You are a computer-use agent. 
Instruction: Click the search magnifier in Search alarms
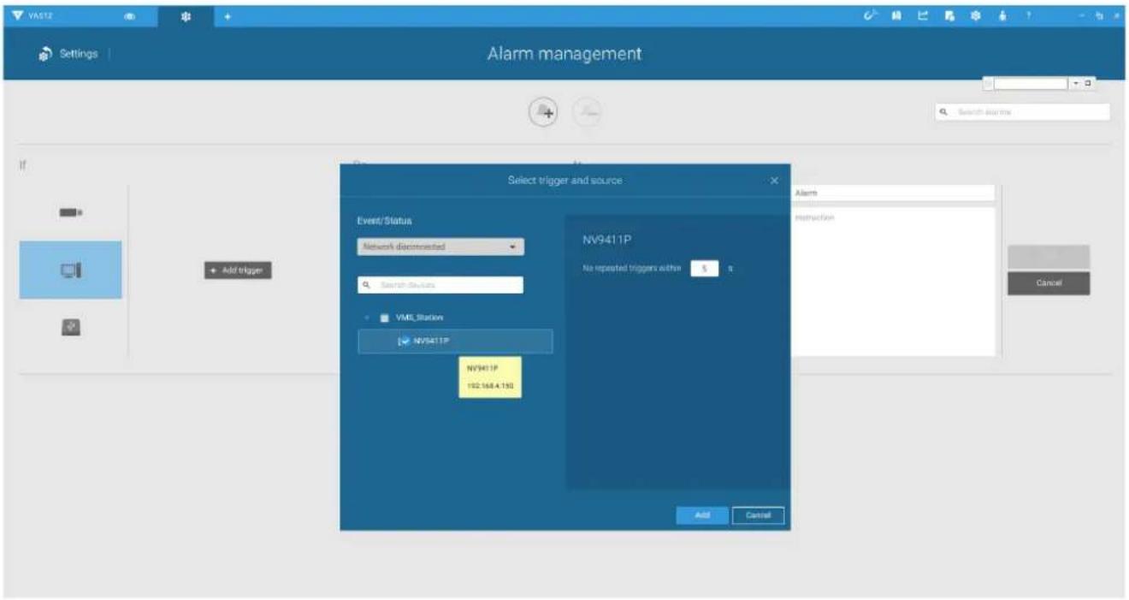coord(943,112)
